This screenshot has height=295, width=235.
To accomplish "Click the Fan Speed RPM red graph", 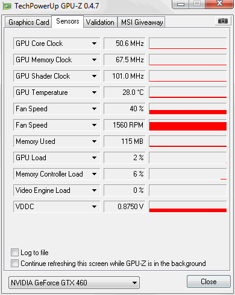I will tap(188, 125).
